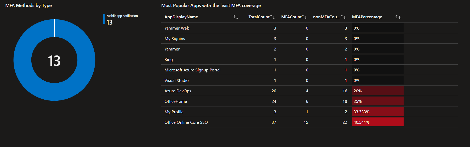470x147 pixels.
Task: Sort by TotalCount column arrows
Action: [272, 17]
